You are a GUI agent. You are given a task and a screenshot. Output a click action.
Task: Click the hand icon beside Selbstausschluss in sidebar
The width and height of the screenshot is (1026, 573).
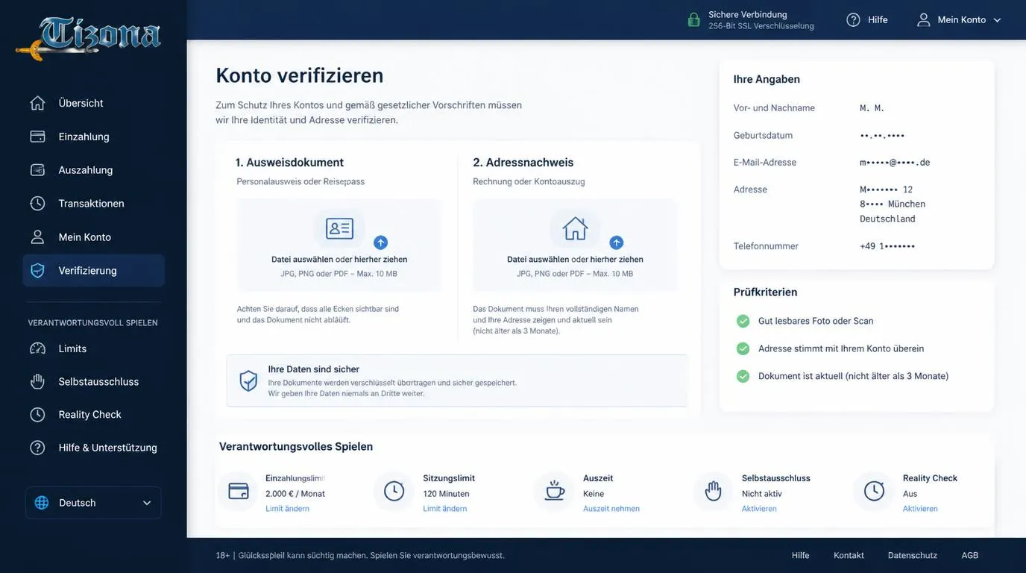point(37,381)
